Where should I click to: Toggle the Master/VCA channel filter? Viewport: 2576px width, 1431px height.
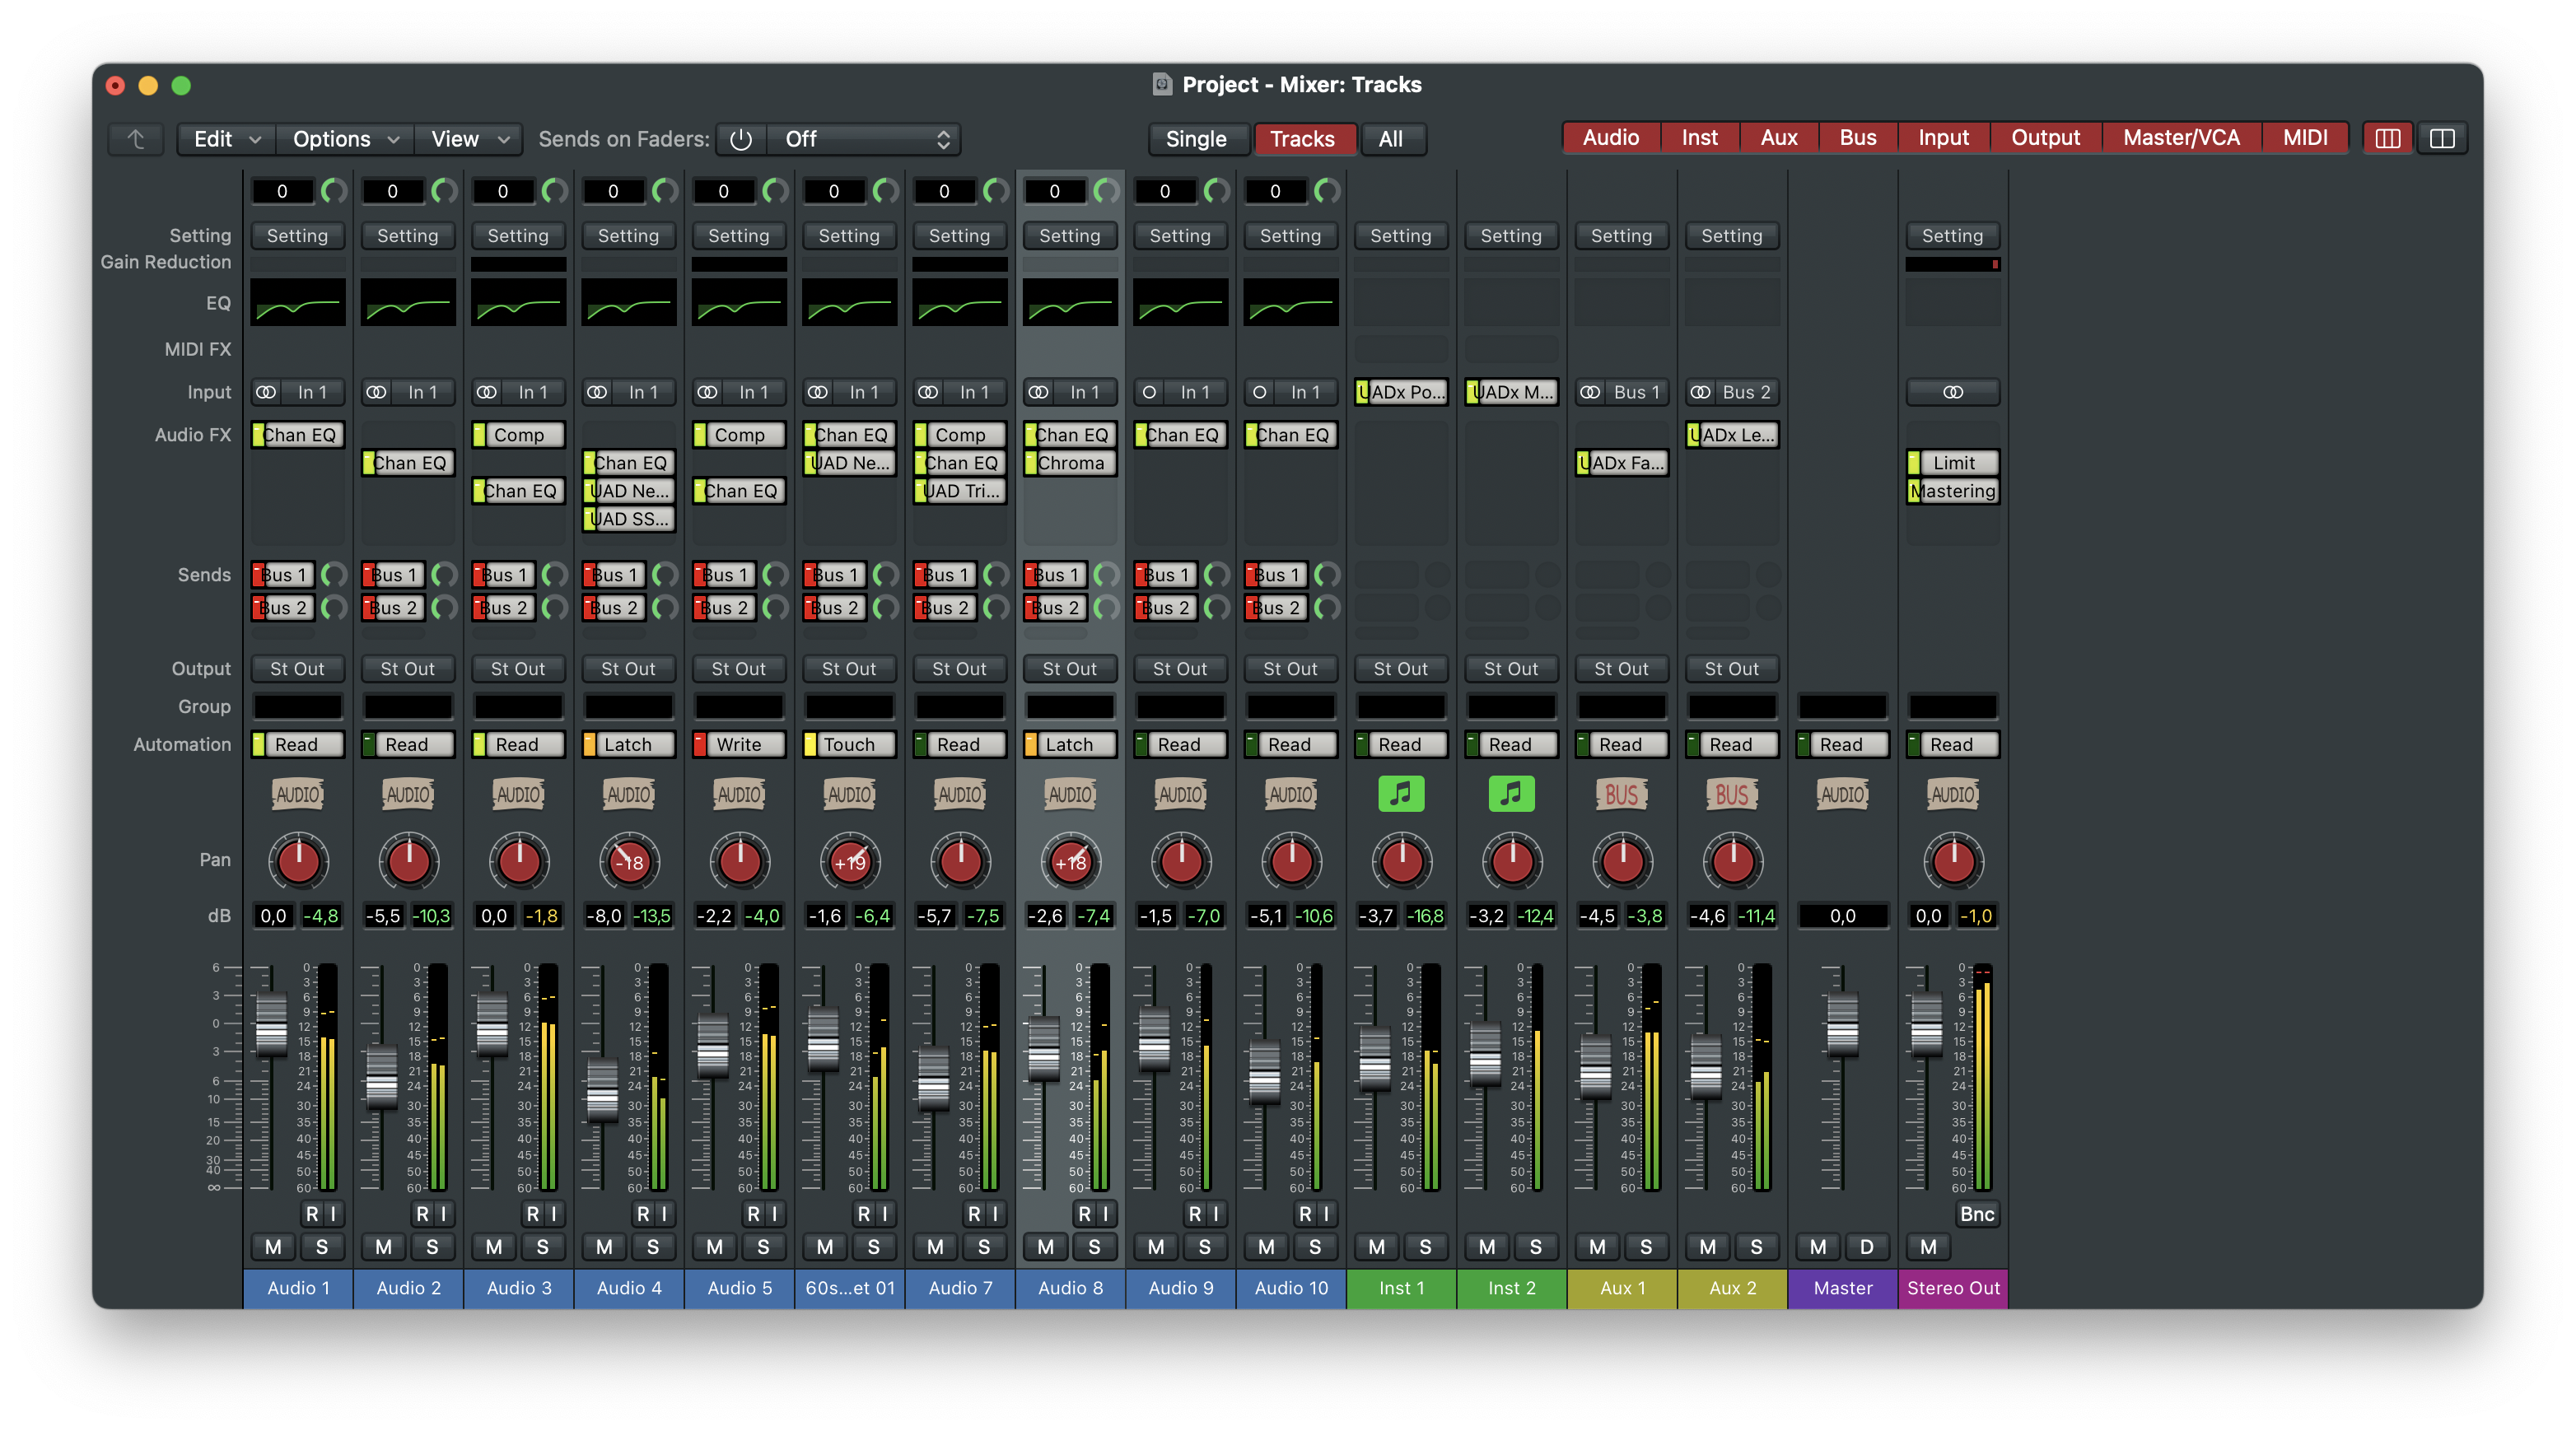point(2181,138)
